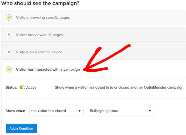Click green checkmark icon beside Visitors browsing specific pages
This screenshot has width=186, height=135.
[9, 17]
